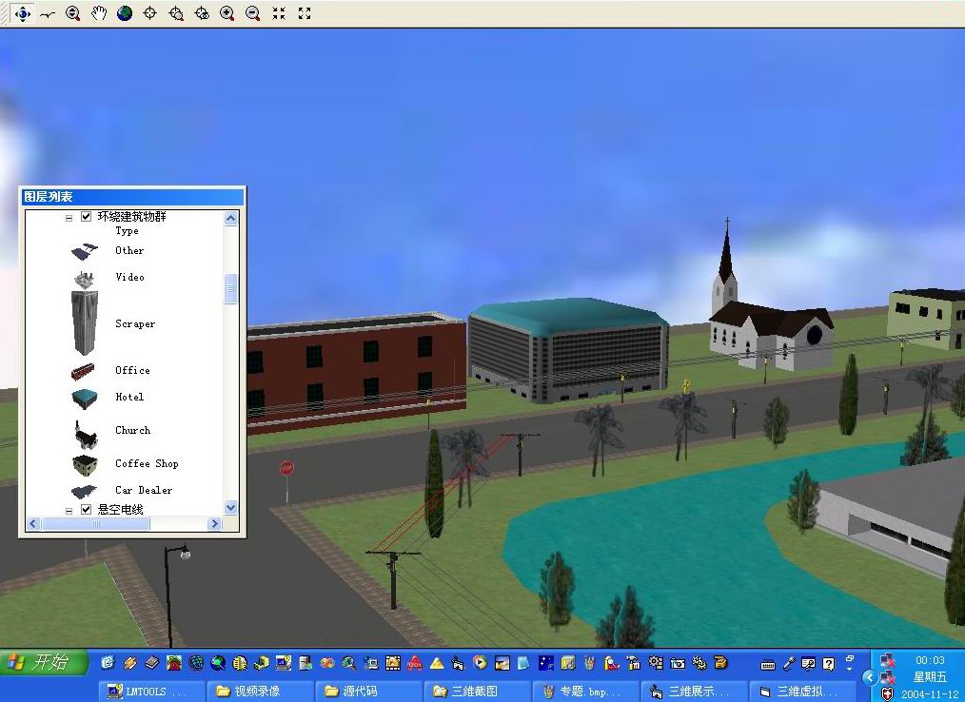Screen dimensions: 965x702
Task: Select the 'Type' legend heading
Action: [x=127, y=231]
